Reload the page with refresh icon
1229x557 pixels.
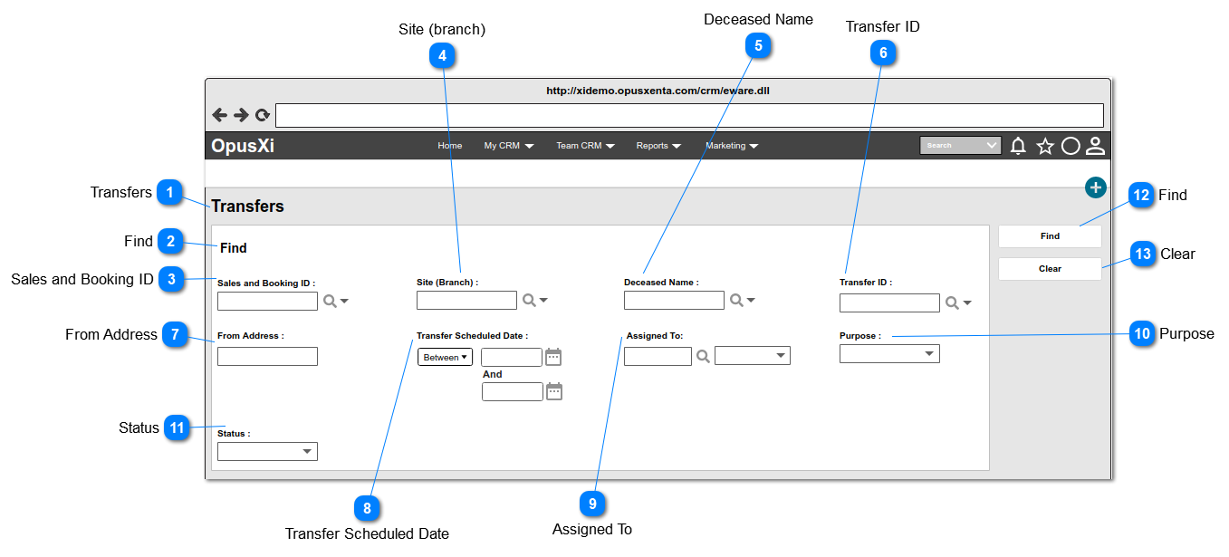click(263, 115)
